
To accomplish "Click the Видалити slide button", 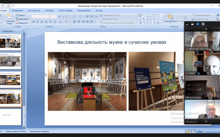I will coord(22,23).
